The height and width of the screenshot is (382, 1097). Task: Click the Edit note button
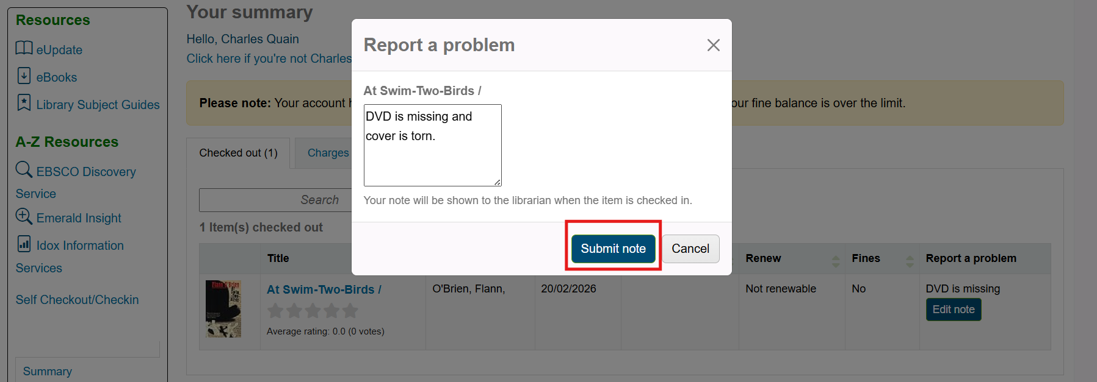[x=953, y=309]
